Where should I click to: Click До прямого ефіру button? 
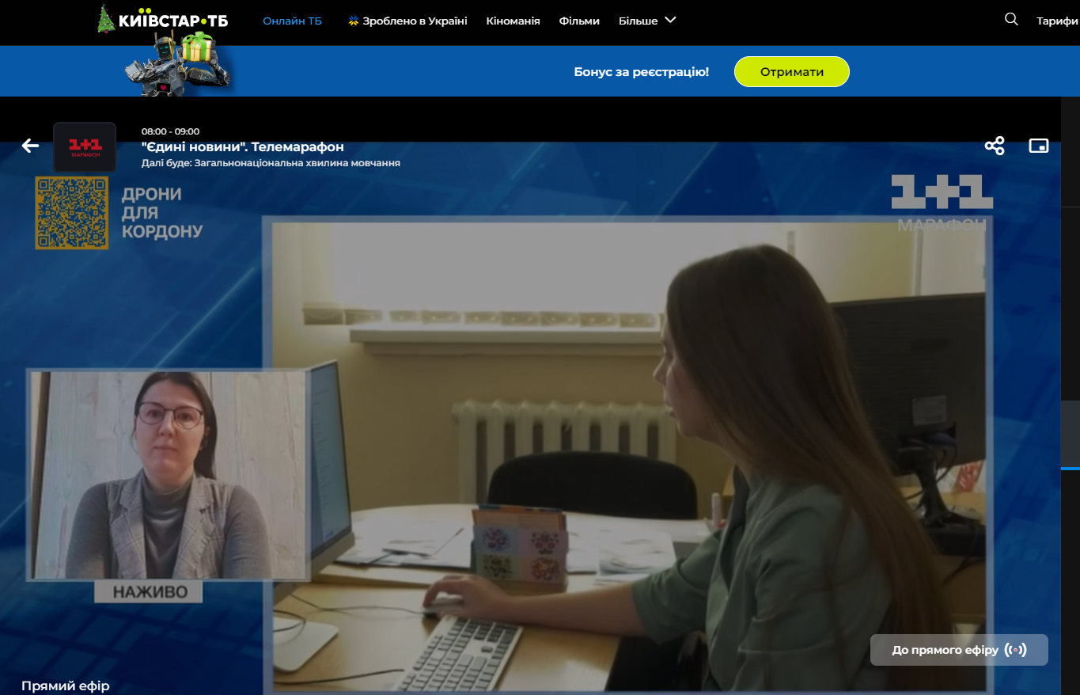tap(959, 650)
